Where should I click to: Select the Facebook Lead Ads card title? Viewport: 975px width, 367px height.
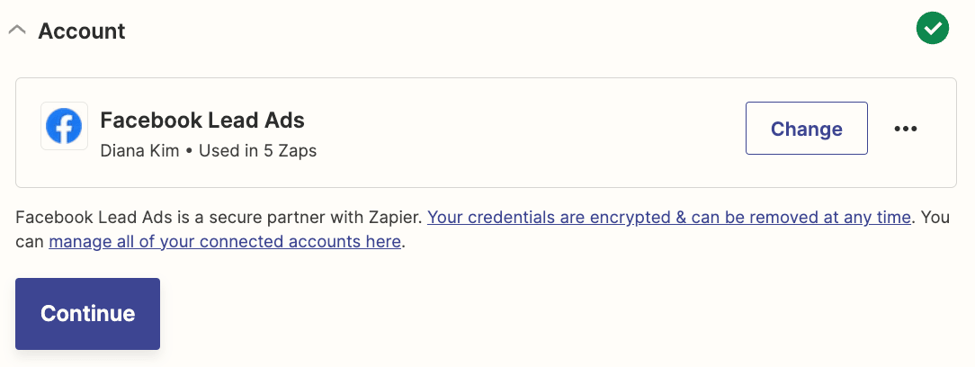click(202, 120)
